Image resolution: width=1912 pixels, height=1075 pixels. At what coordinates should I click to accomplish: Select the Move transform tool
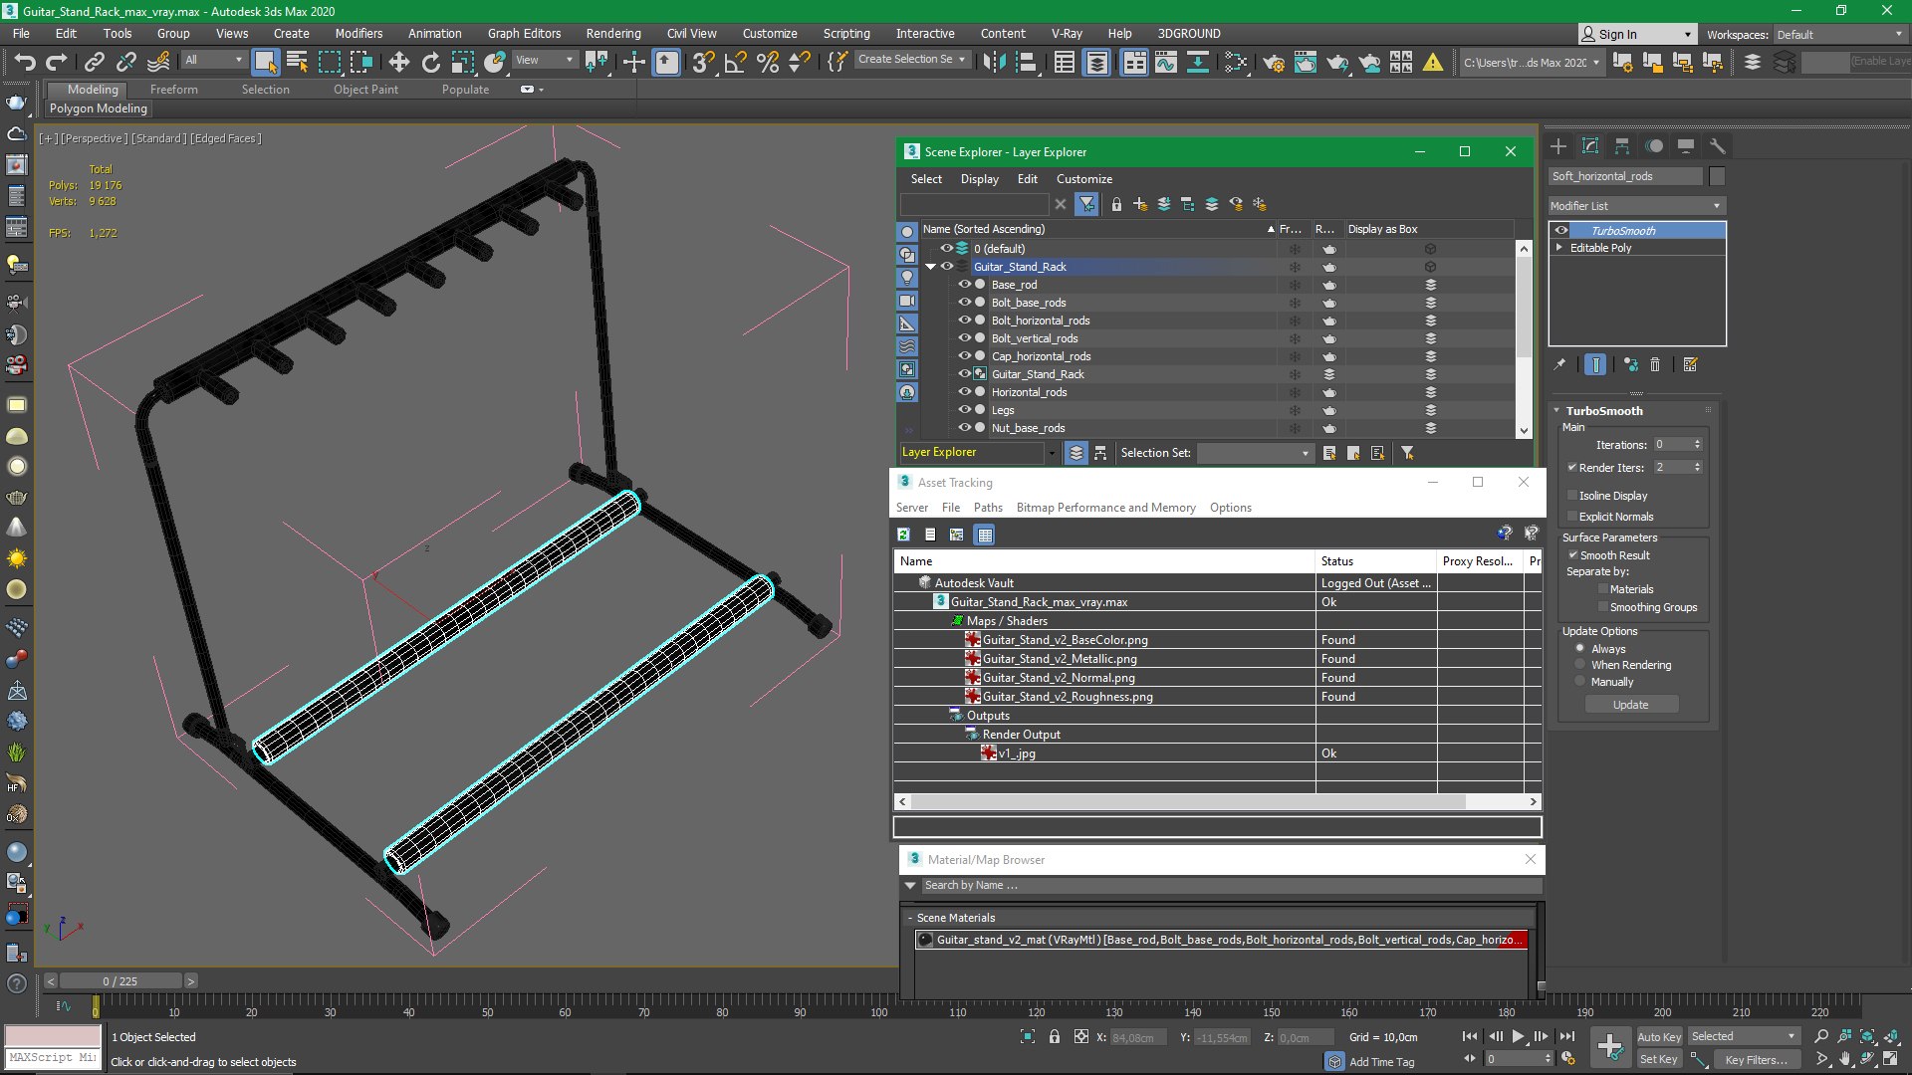click(398, 62)
